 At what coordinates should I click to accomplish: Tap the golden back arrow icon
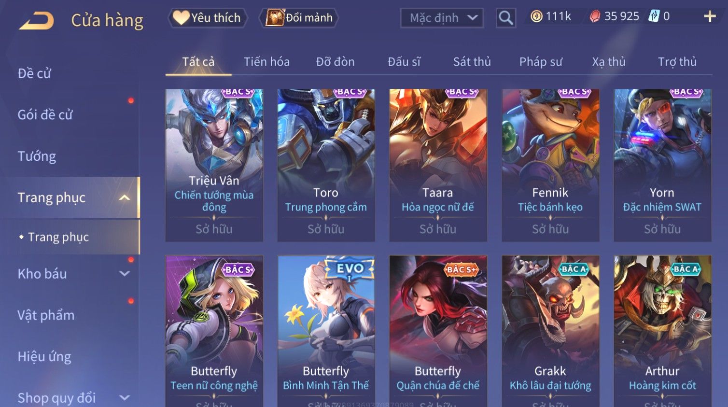coord(37,21)
